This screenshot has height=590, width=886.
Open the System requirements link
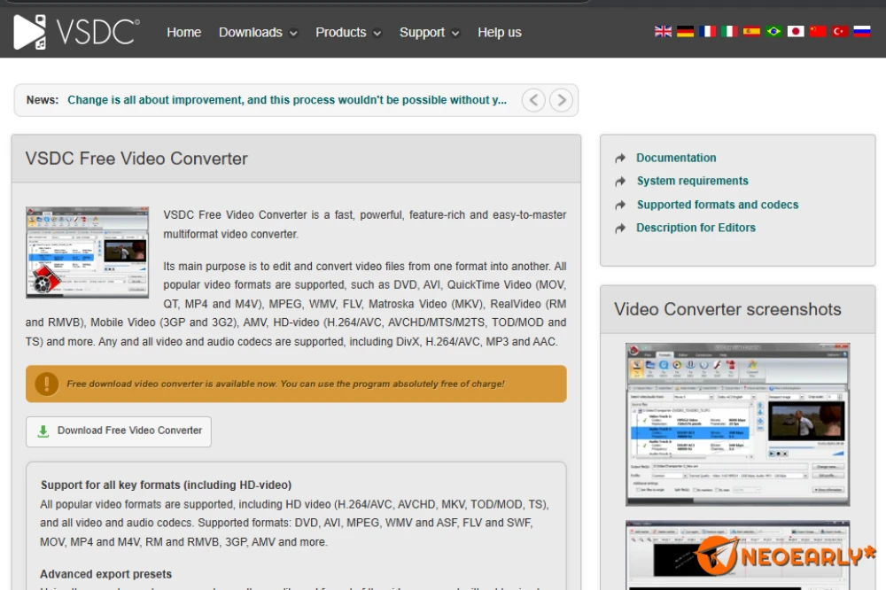[692, 181]
